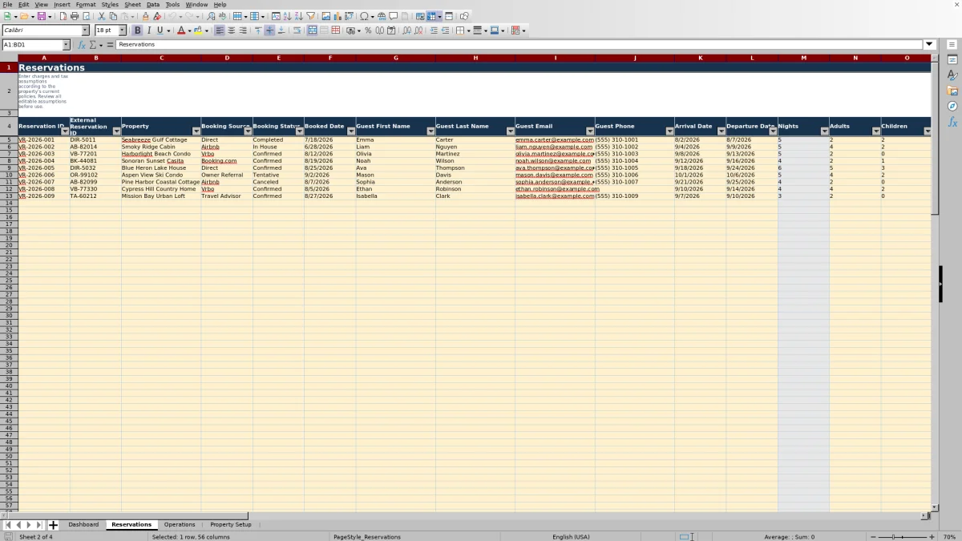Click the Sum sigma icon
Screen dimensions: 962x541
tap(92, 45)
